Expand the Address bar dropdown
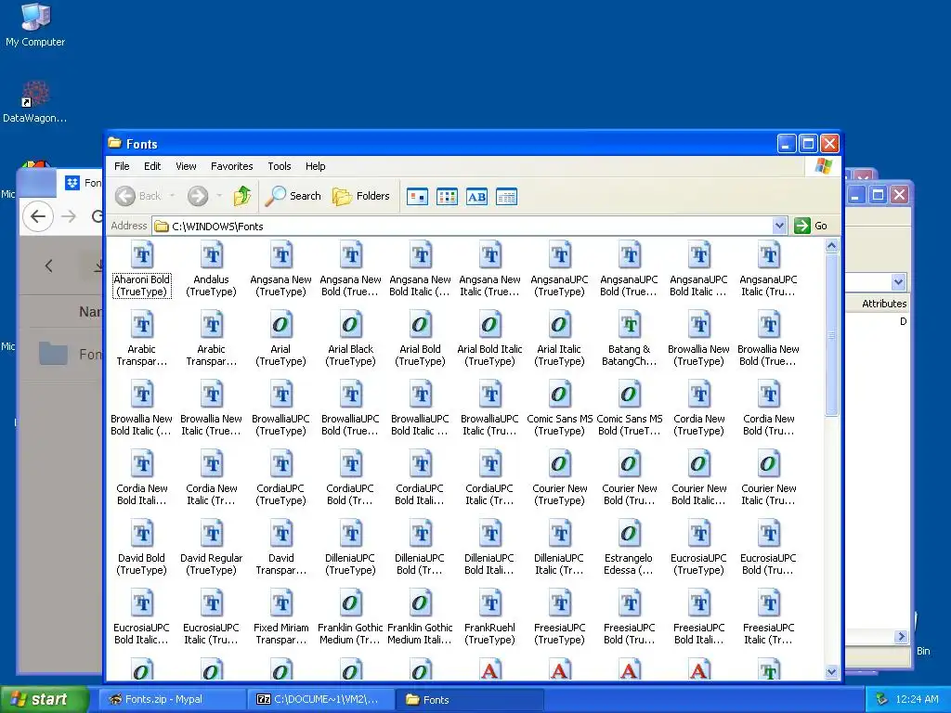951x713 pixels. click(780, 226)
